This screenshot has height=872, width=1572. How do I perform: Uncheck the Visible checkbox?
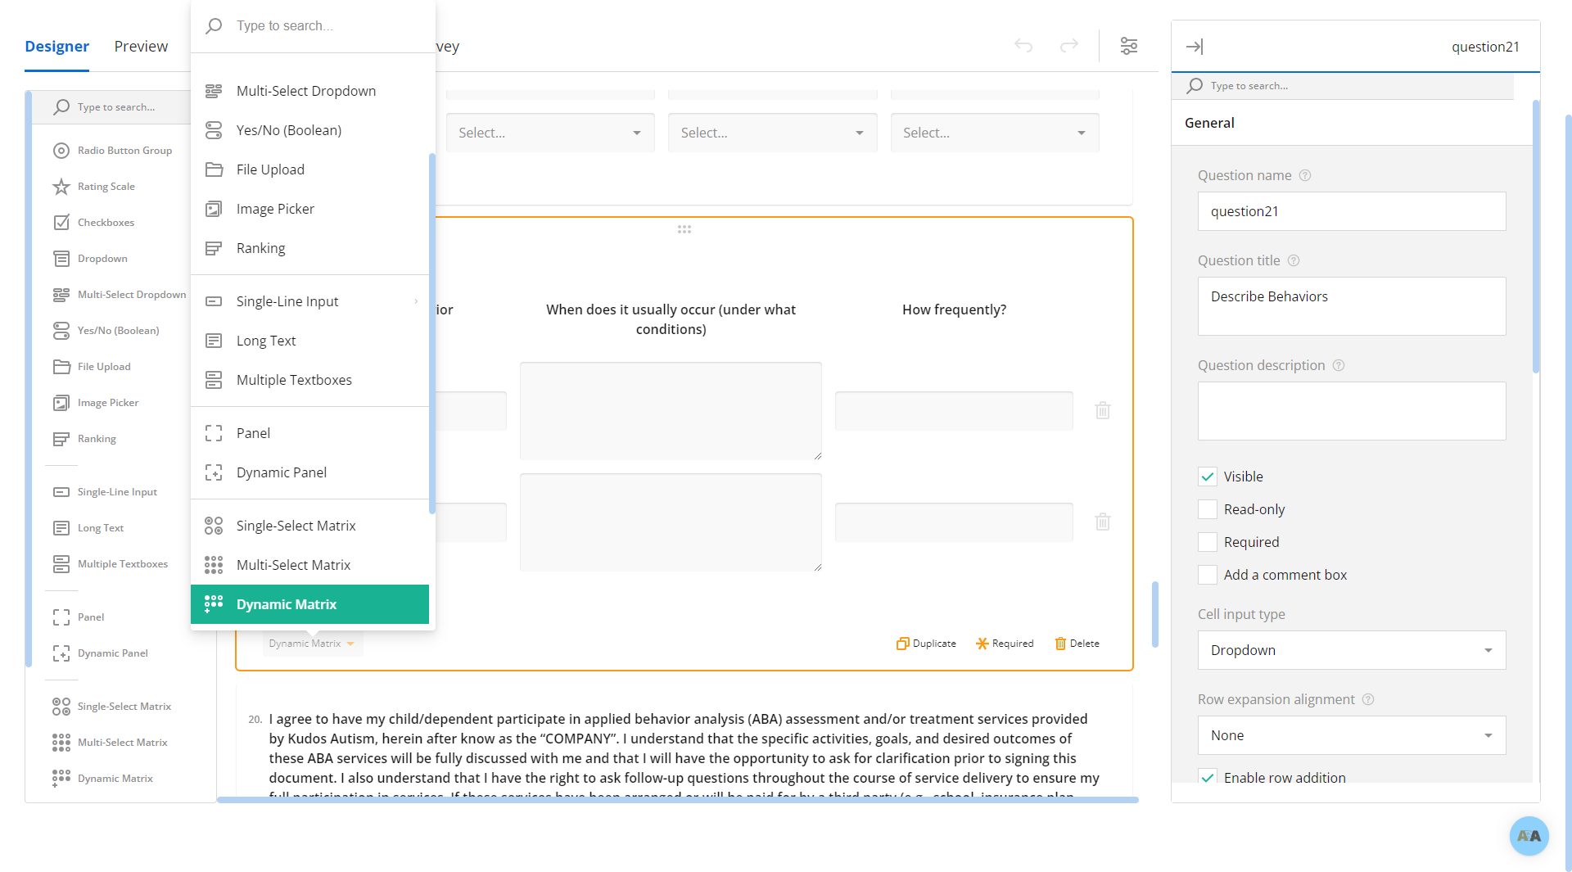[x=1208, y=477]
